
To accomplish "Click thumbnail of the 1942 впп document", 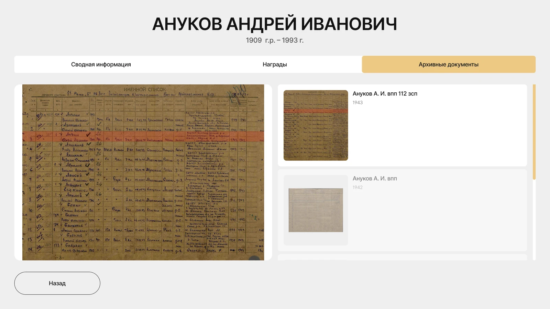I will pyautogui.click(x=316, y=210).
